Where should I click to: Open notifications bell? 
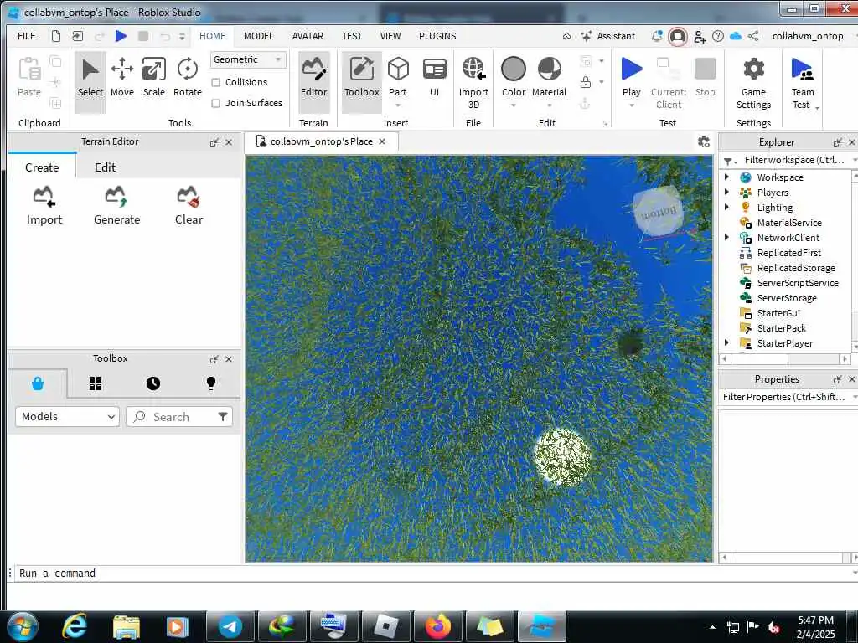pyautogui.click(x=657, y=36)
